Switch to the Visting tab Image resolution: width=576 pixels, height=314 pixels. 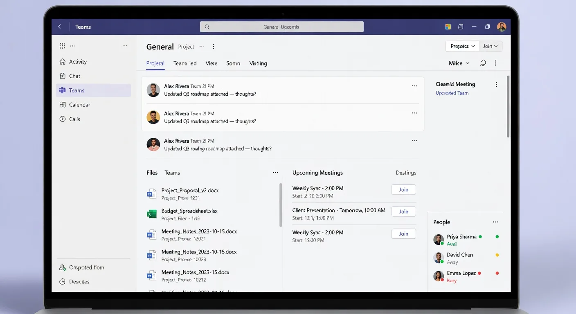(x=258, y=63)
